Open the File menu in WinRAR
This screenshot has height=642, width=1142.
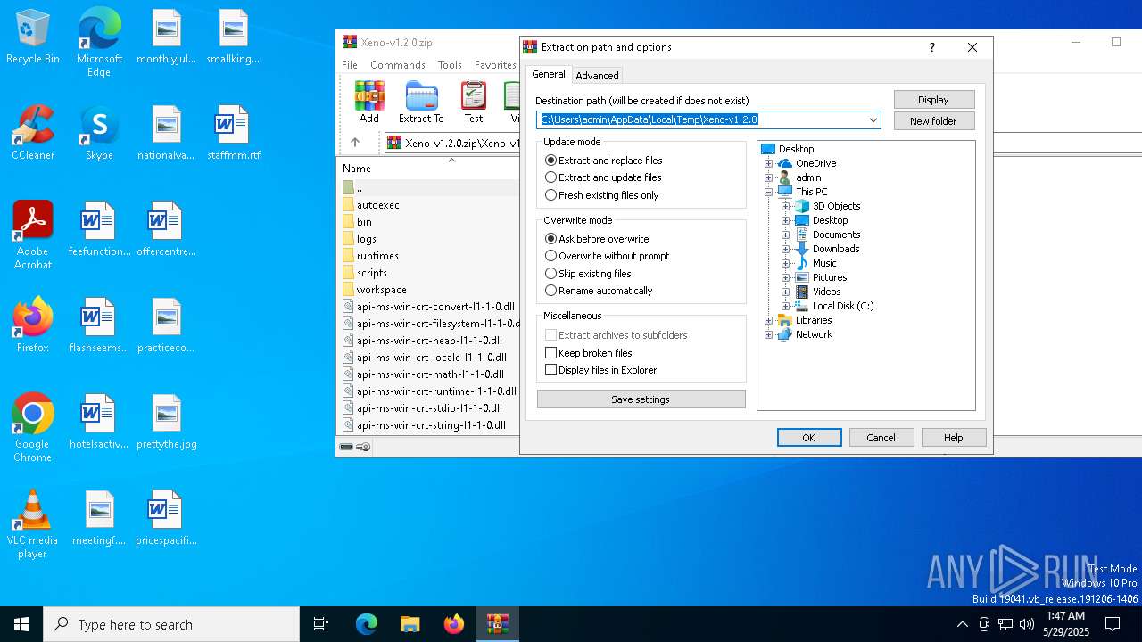coord(350,65)
